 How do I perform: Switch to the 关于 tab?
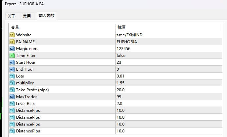tap(11, 16)
